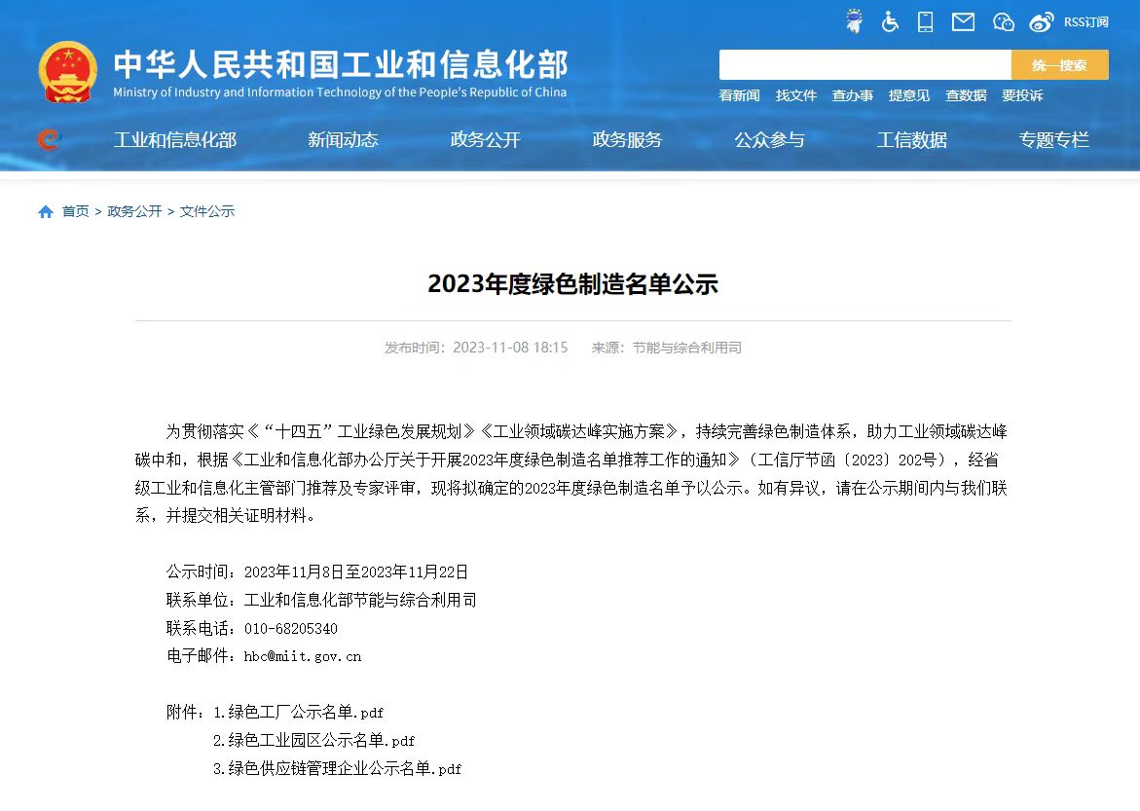Open the WeChat icon in header

(1003, 21)
